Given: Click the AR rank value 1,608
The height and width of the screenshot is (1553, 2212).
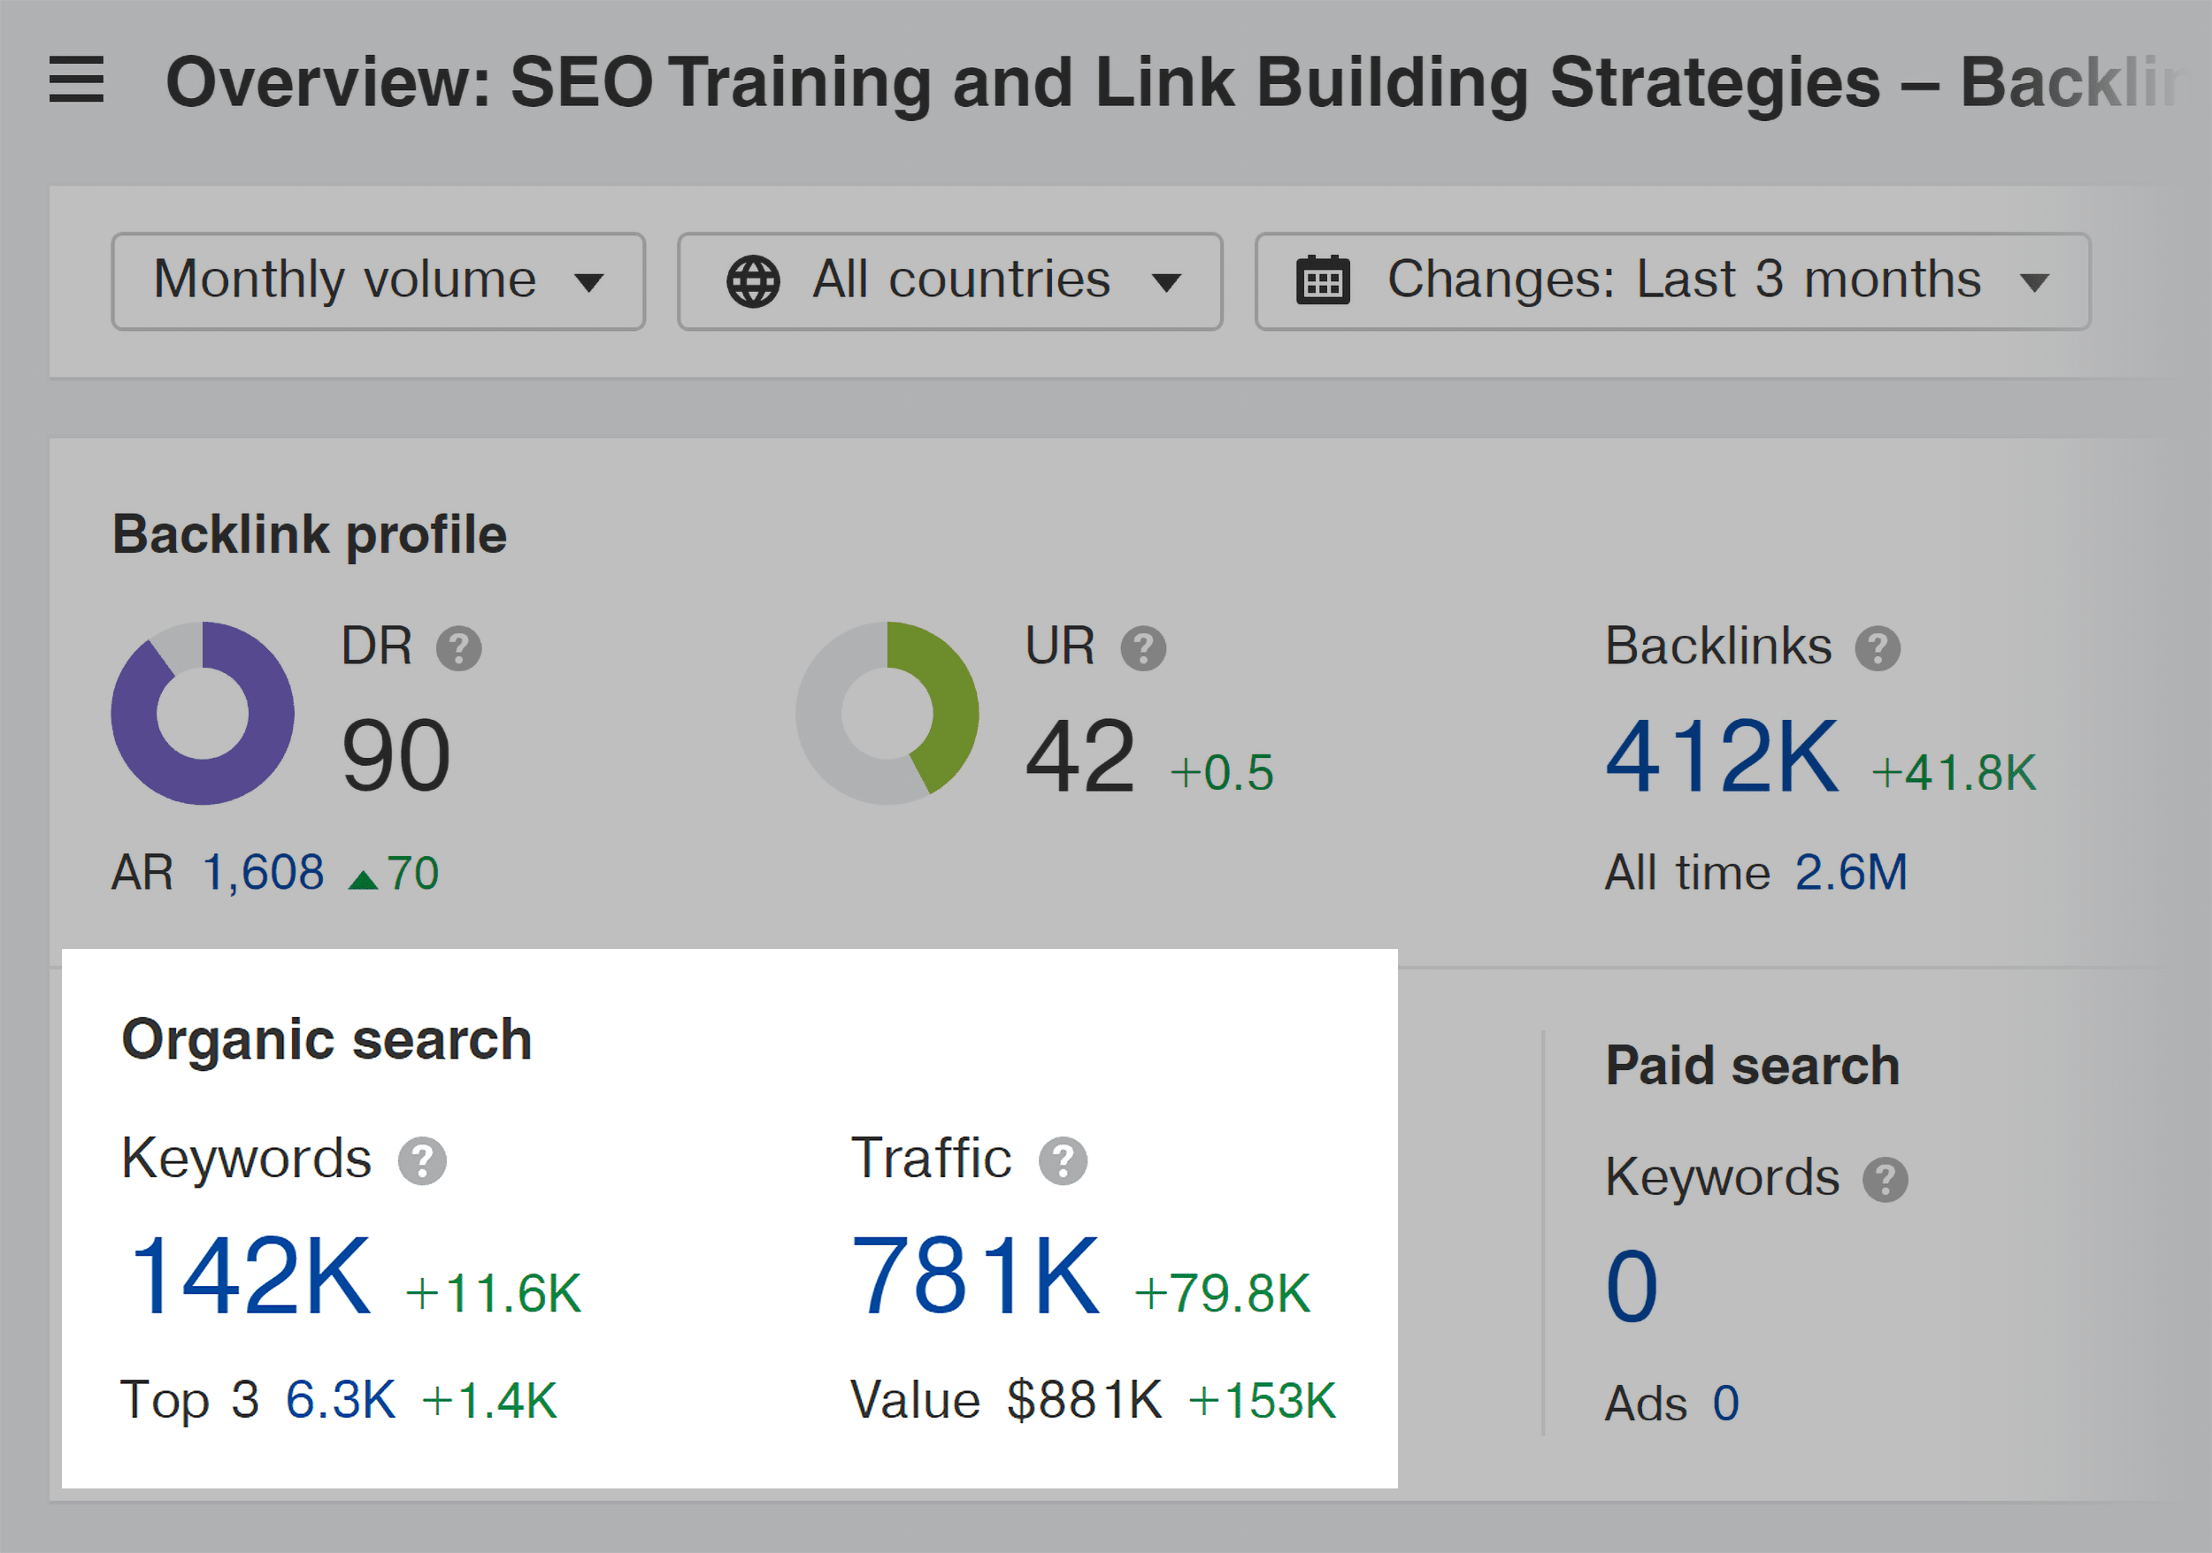Looking at the screenshot, I should click(x=262, y=872).
